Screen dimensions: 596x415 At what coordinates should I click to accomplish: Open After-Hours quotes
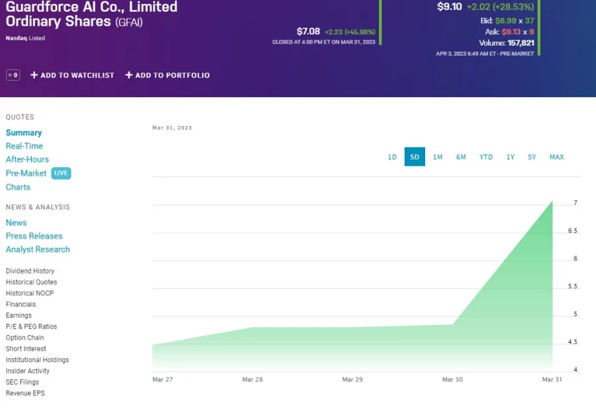pyautogui.click(x=27, y=159)
